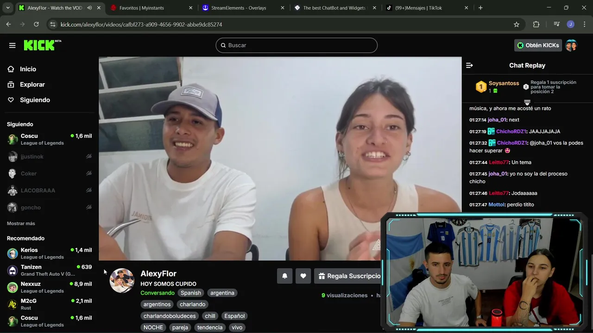
Task: Click the notification bell for AlexyFlor
Action: [x=285, y=276]
